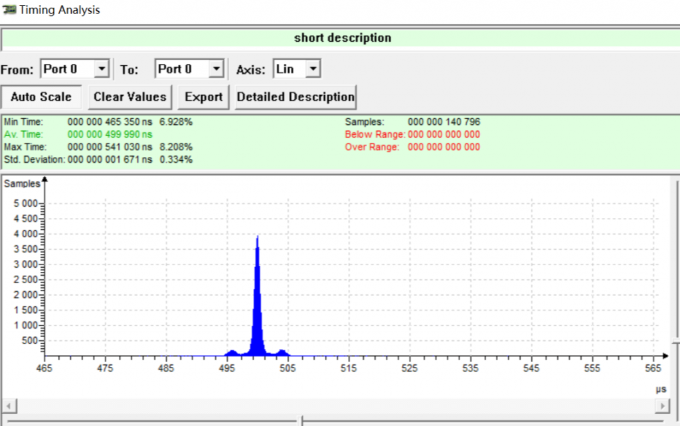This screenshot has height=426, width=680.
Task: Export the timing data
Action: click(x=203, y=97)
